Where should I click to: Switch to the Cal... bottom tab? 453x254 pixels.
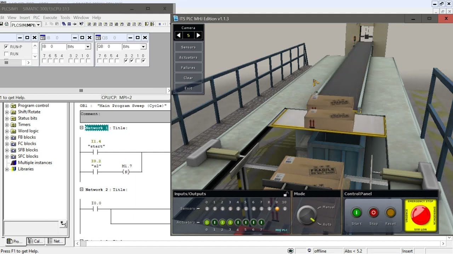(35, 241)
